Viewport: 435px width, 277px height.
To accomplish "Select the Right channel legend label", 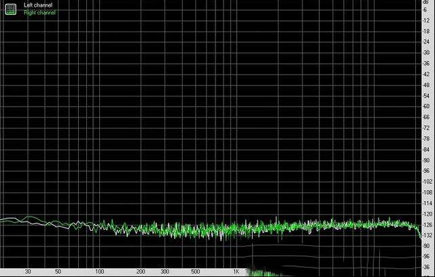I will 39,12.
